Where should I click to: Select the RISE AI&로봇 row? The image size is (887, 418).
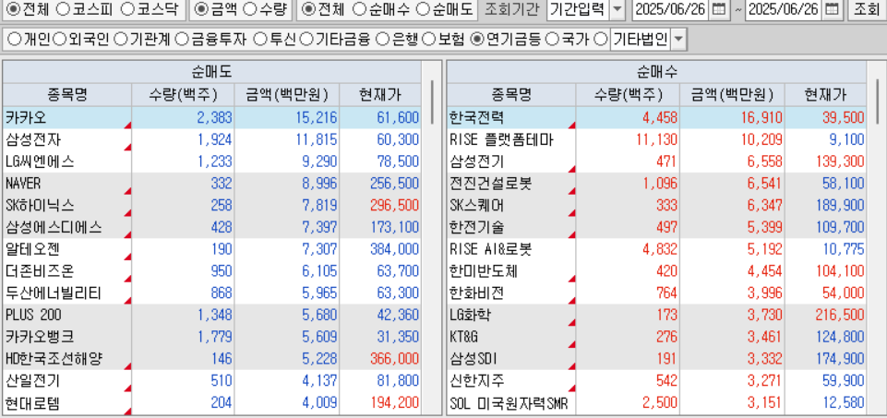[657, 249]
